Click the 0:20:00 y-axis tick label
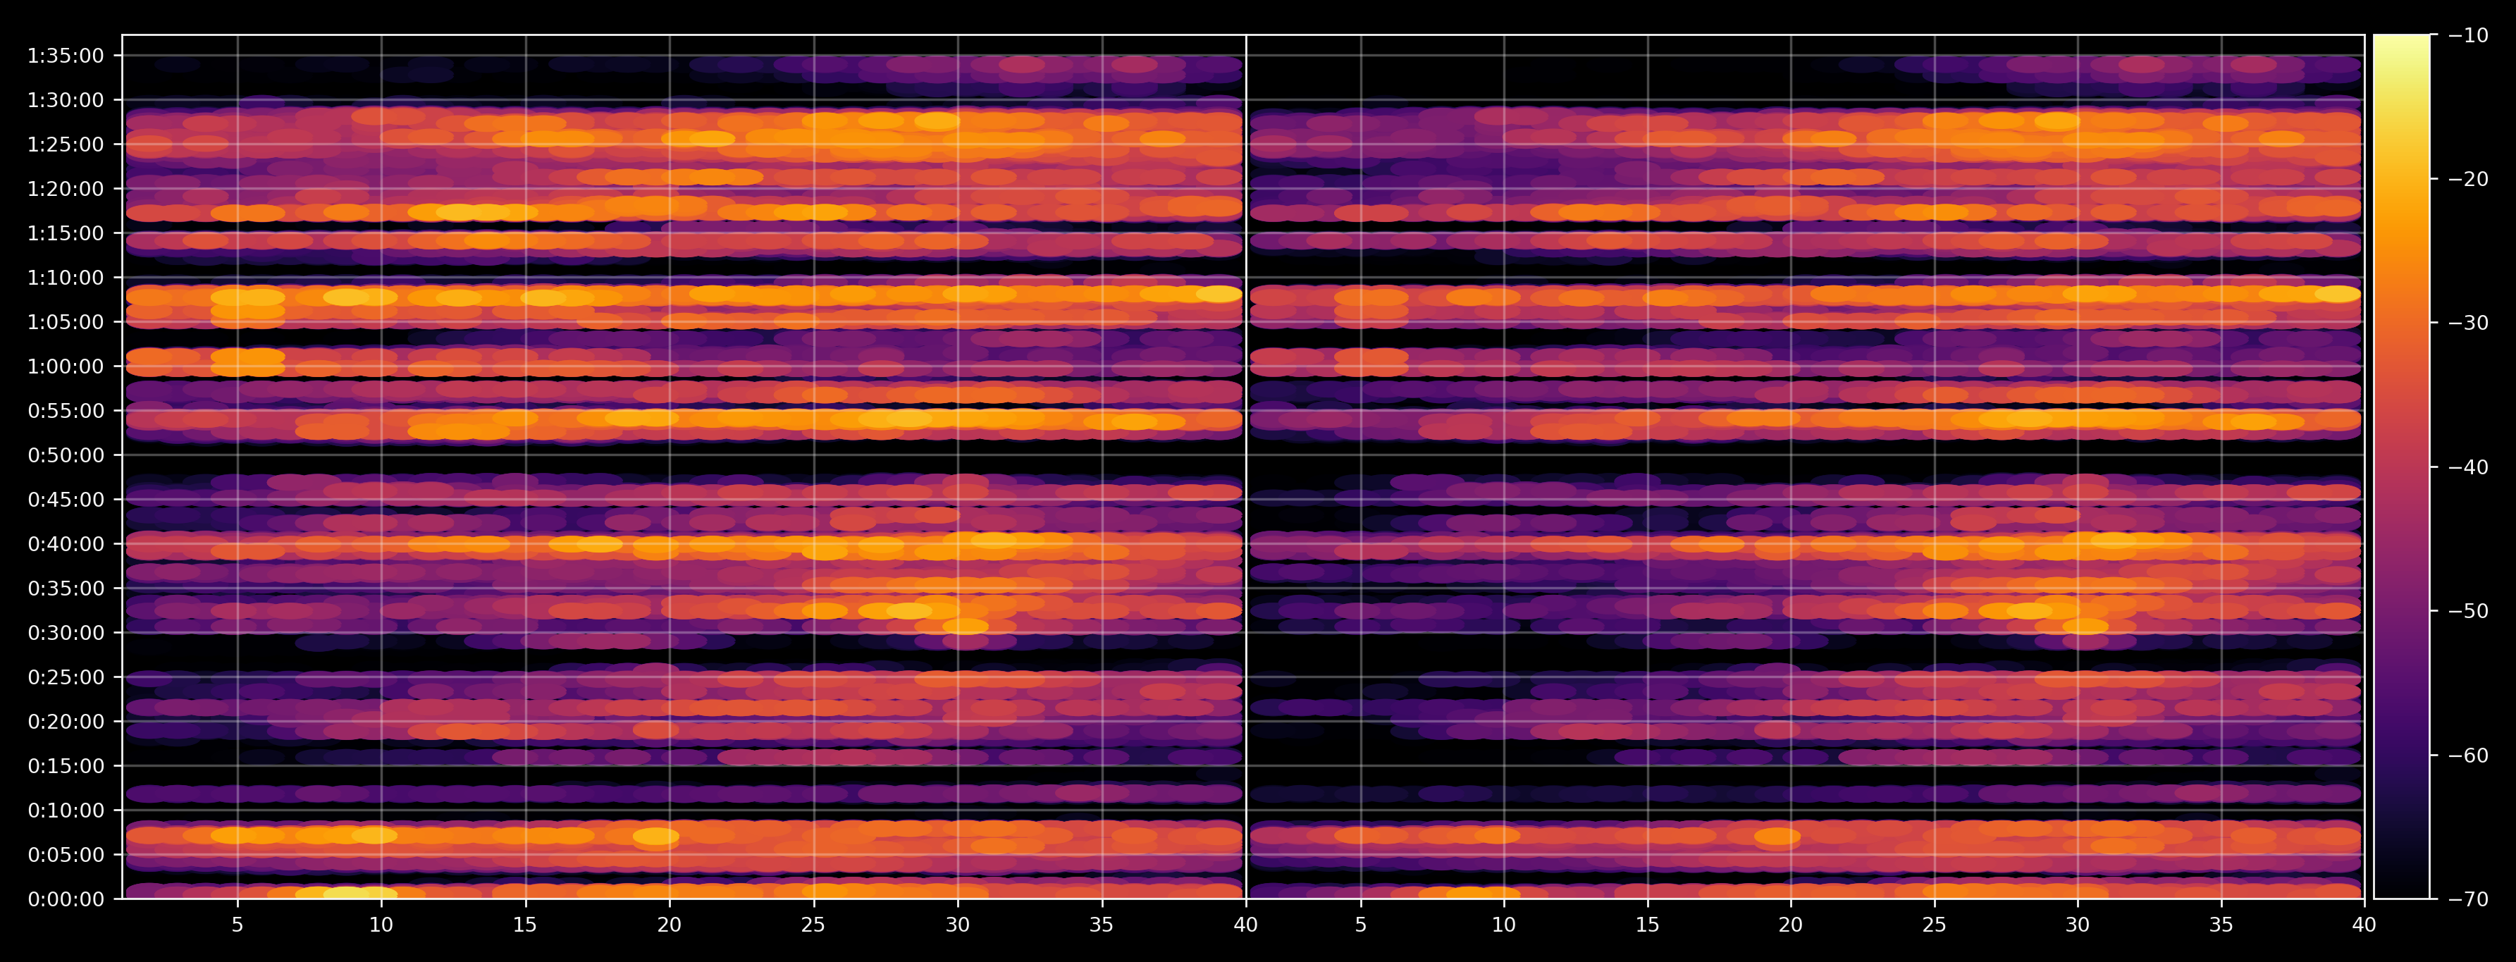This screenshot has width=2516, height=962. [66, 722]
